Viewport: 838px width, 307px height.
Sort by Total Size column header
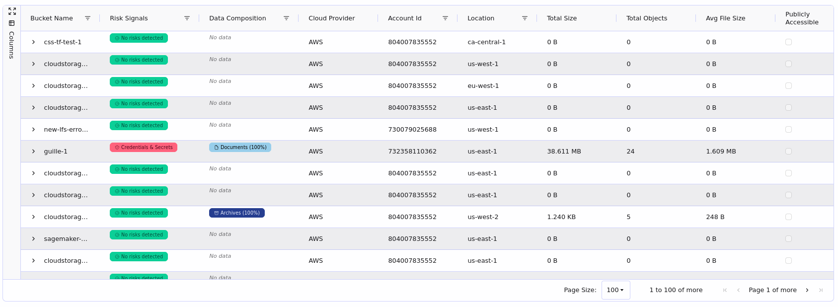coord(561,18)
